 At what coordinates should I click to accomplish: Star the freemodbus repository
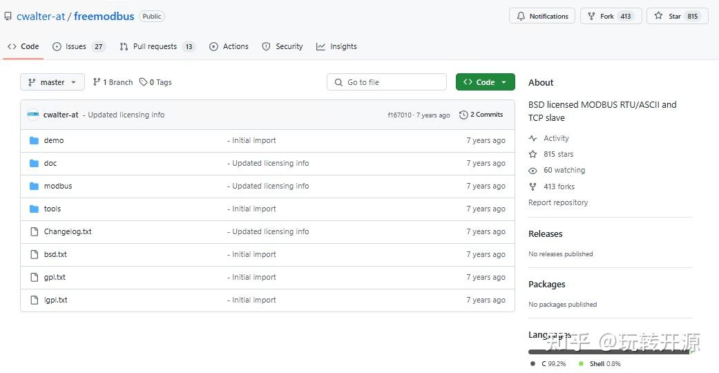coord(676,16)
